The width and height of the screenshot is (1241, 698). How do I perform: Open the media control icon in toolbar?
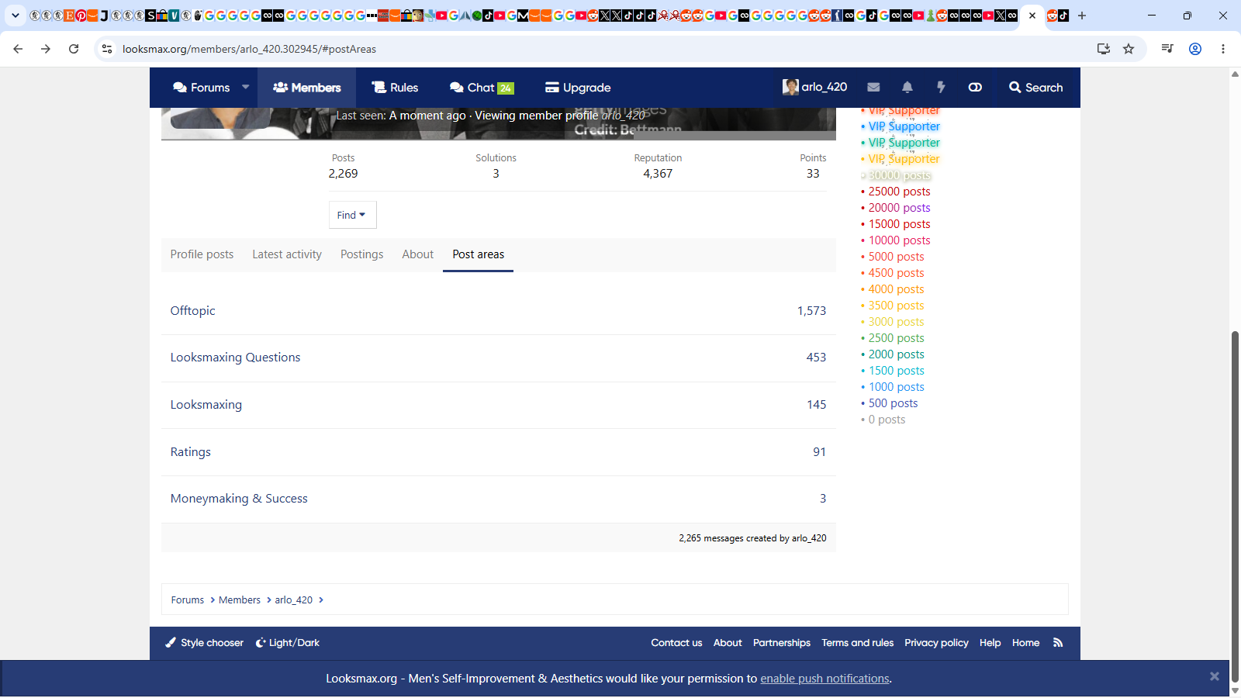[1167, 49]
